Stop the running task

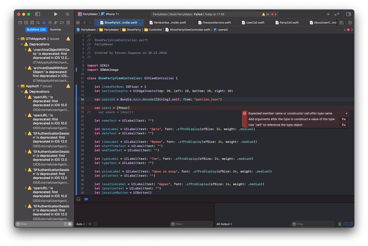pyautogui.click(x=68, y=14)
